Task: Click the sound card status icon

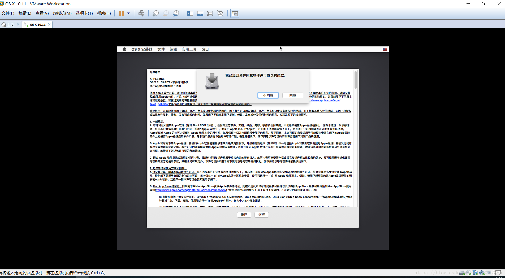Action: coord(482,273)
